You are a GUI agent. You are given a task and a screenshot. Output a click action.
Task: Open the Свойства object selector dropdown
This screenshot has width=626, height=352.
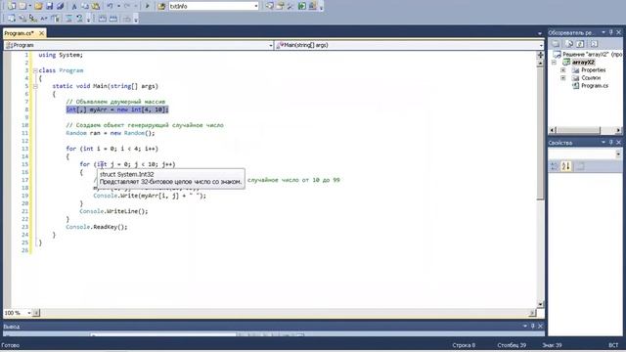point(618,154)
